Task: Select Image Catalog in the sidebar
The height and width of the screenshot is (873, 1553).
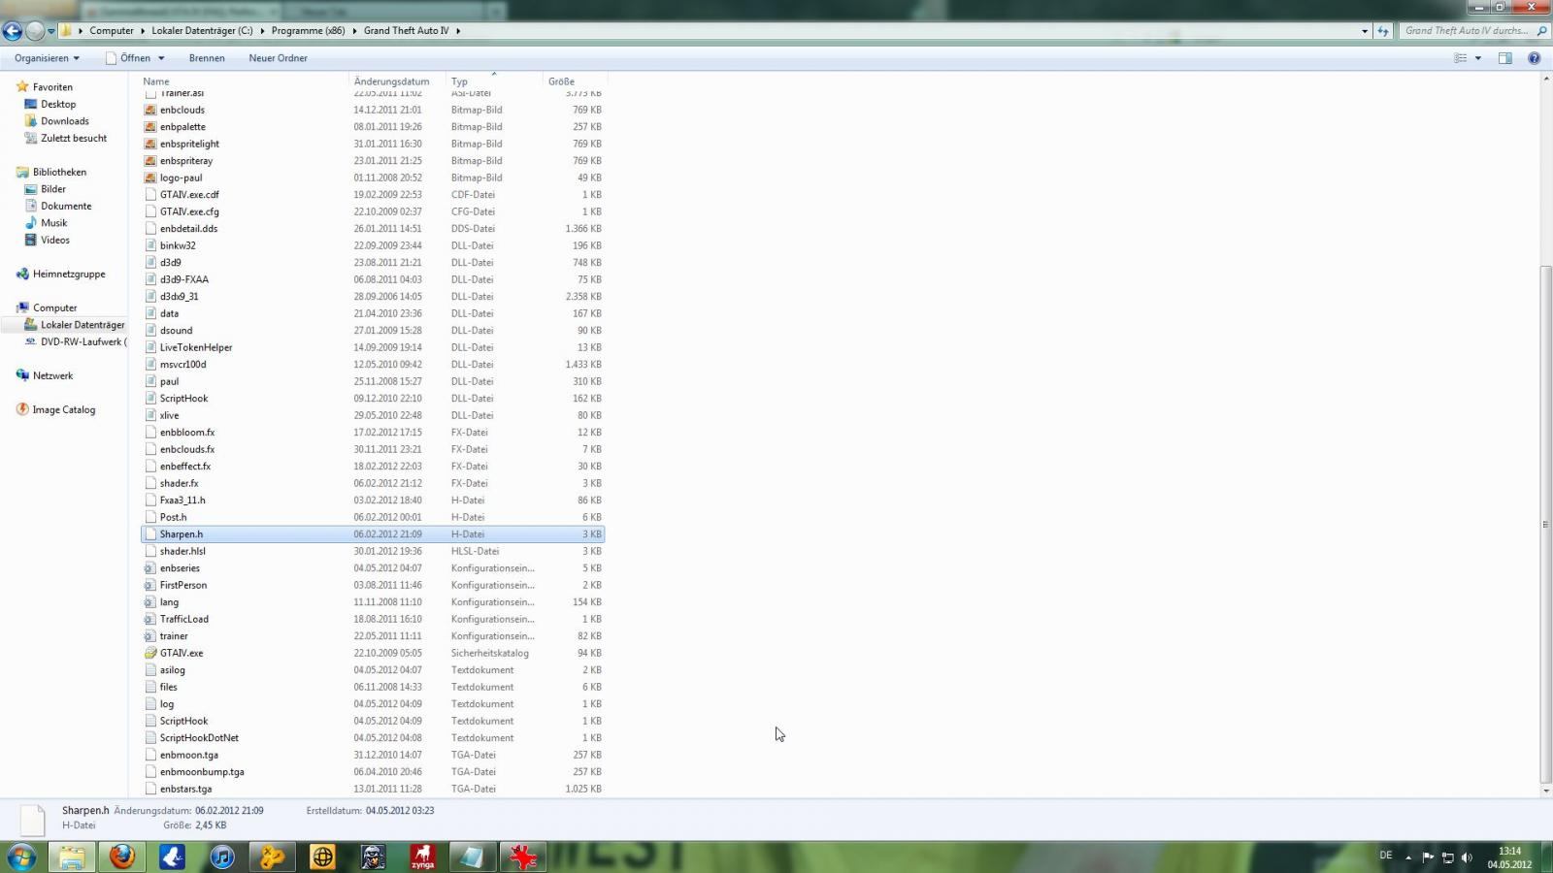Action: point(64,409)
